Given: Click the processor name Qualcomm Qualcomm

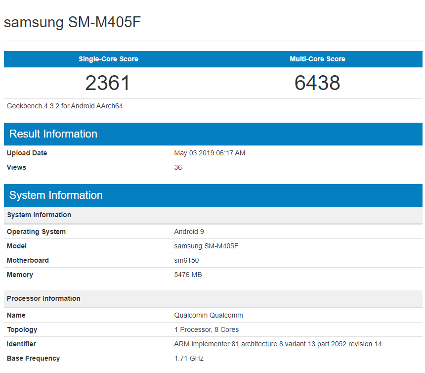Looking at the screenshot, I should [209, 315].
